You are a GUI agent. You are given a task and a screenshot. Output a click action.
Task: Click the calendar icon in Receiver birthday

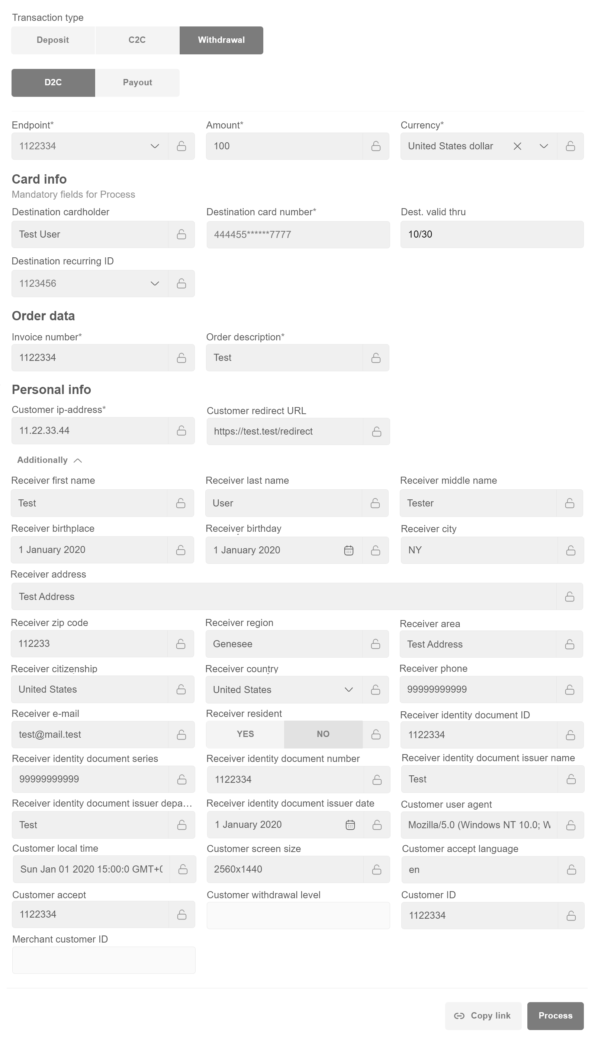(348, 550)
